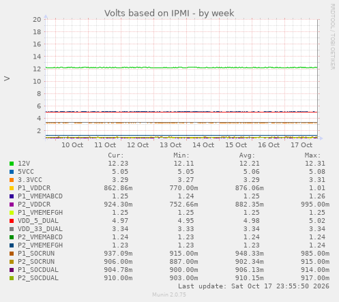This screenshot has width=339, height=302.
Task: Select the P1_VMEMABCD legend label
Action: click(40, 196)
